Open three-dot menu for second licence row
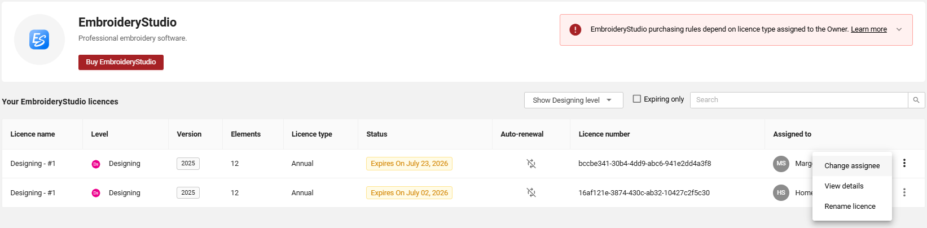 (904, 192)
